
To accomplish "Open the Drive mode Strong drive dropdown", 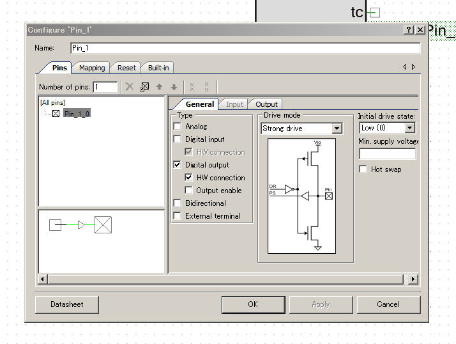I will tap(337, 128).
